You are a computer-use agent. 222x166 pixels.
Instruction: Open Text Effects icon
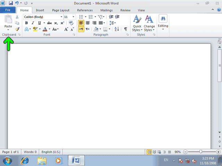pos(26,29)
